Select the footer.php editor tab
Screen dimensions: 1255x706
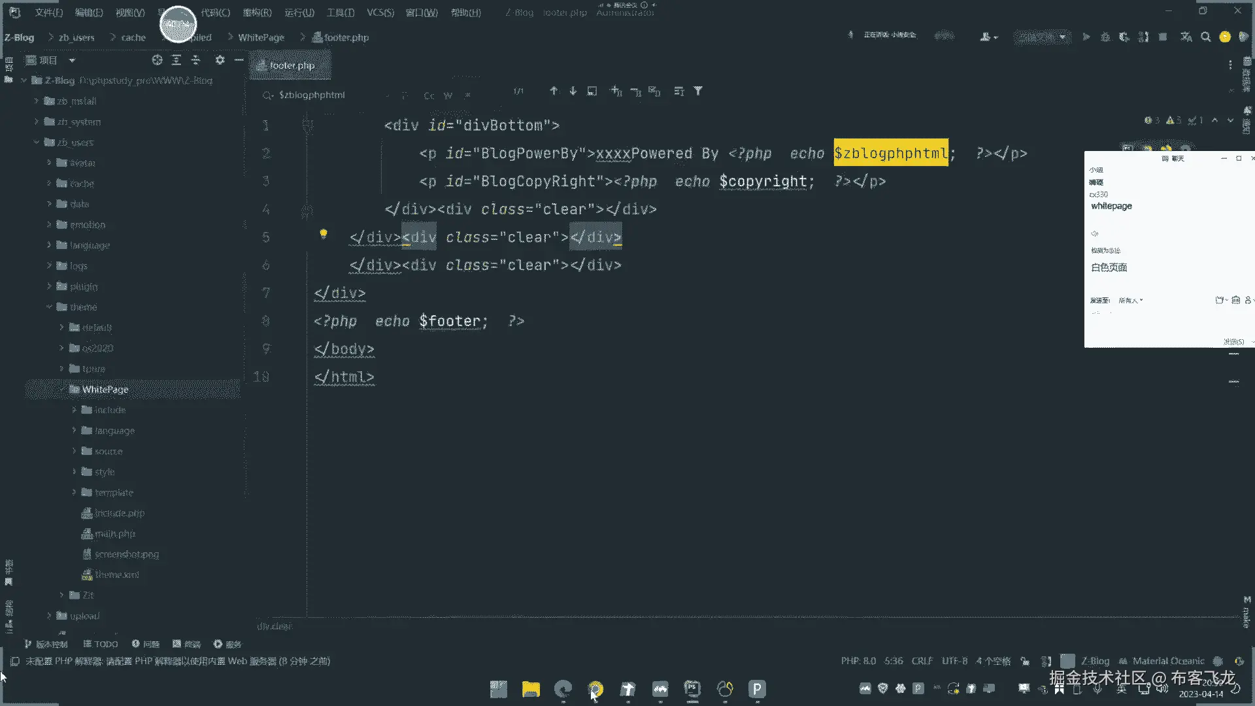(291, 65)
